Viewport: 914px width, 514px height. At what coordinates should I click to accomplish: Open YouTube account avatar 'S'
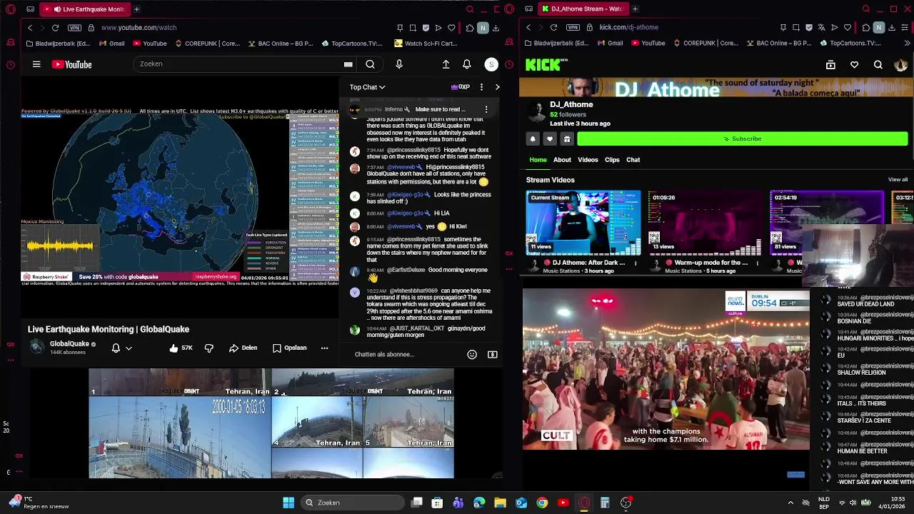point(491,64)
